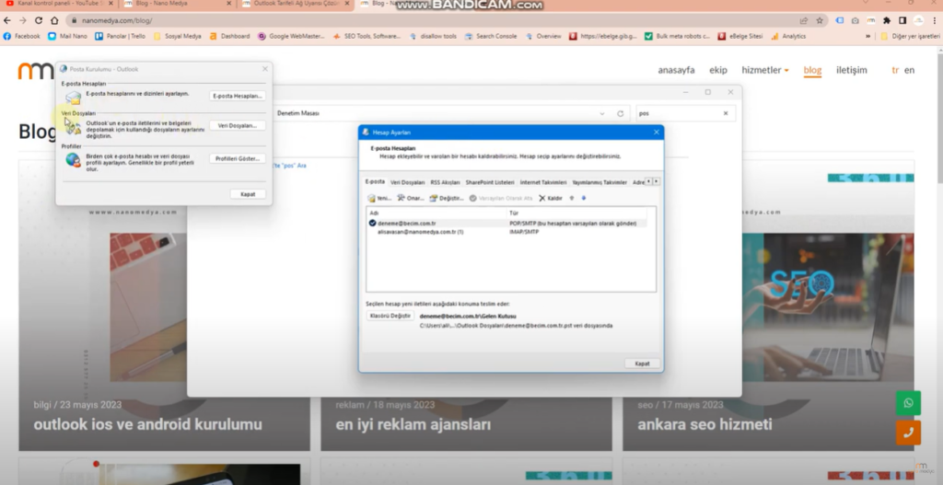This screenshot has width=943, height=485.
Task: Click profiles globe icon in Posta Kurulumu
Action: pyautogui.click(x=73, y=160)
